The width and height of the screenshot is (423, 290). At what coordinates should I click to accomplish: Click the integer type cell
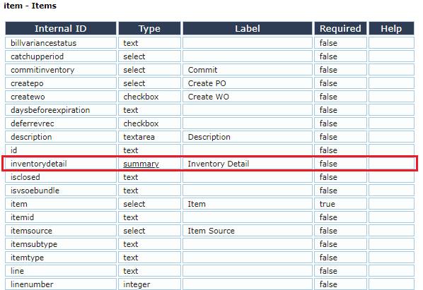149,284
